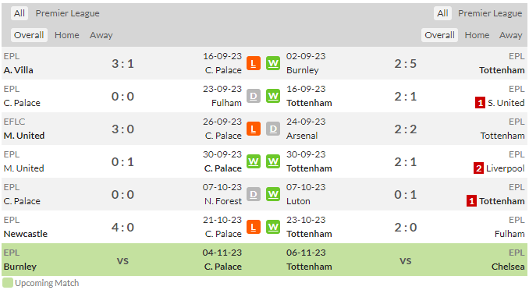Click the red card badge beside Liverpool
This screenshot has height=297, width=529.
click(x=478, y=168)
